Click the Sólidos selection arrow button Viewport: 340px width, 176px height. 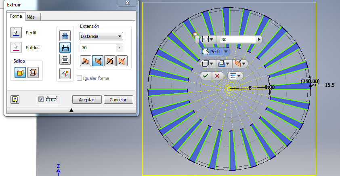[x=16, y=48]
